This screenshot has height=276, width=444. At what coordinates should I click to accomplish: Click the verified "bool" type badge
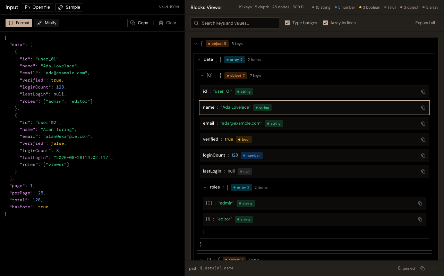(x=244, y=140)
